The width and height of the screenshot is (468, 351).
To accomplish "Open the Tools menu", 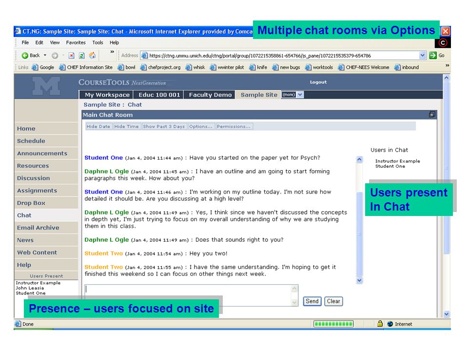I will tap(97, 43).
